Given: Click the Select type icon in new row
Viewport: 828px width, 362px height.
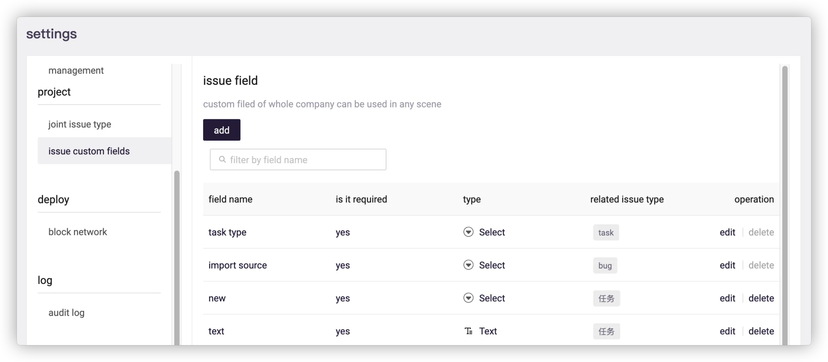Looking at the screenshot, I should coord(468,298).
